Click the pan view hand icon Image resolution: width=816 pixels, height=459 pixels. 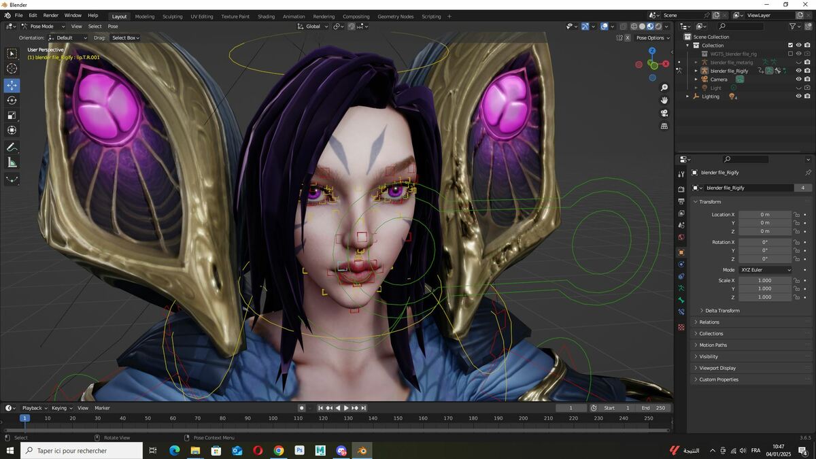pos(664,100)
